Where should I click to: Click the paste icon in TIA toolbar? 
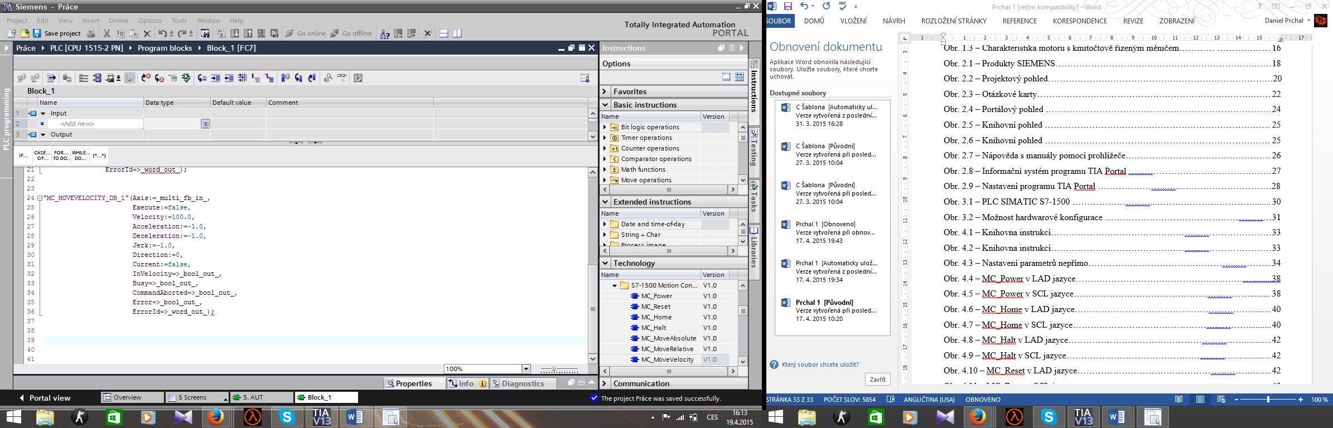(x=133, y=33)
